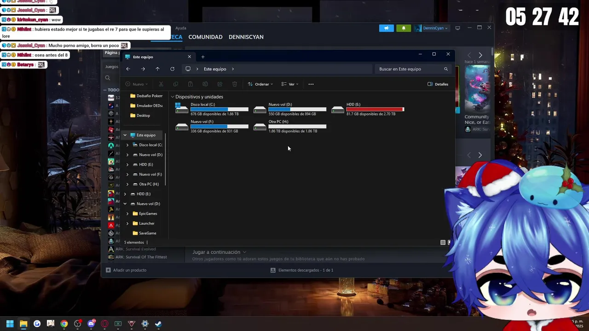This screenshot has height=331, width=589.
Task: Click Añadir un producto in Steam
Action: 126,270
